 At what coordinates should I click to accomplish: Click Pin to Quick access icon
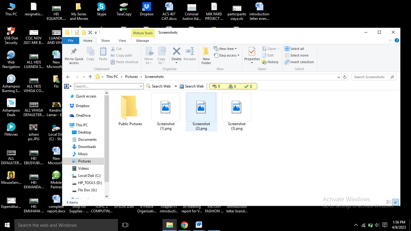pyautogui.click(x=74, y=52)
